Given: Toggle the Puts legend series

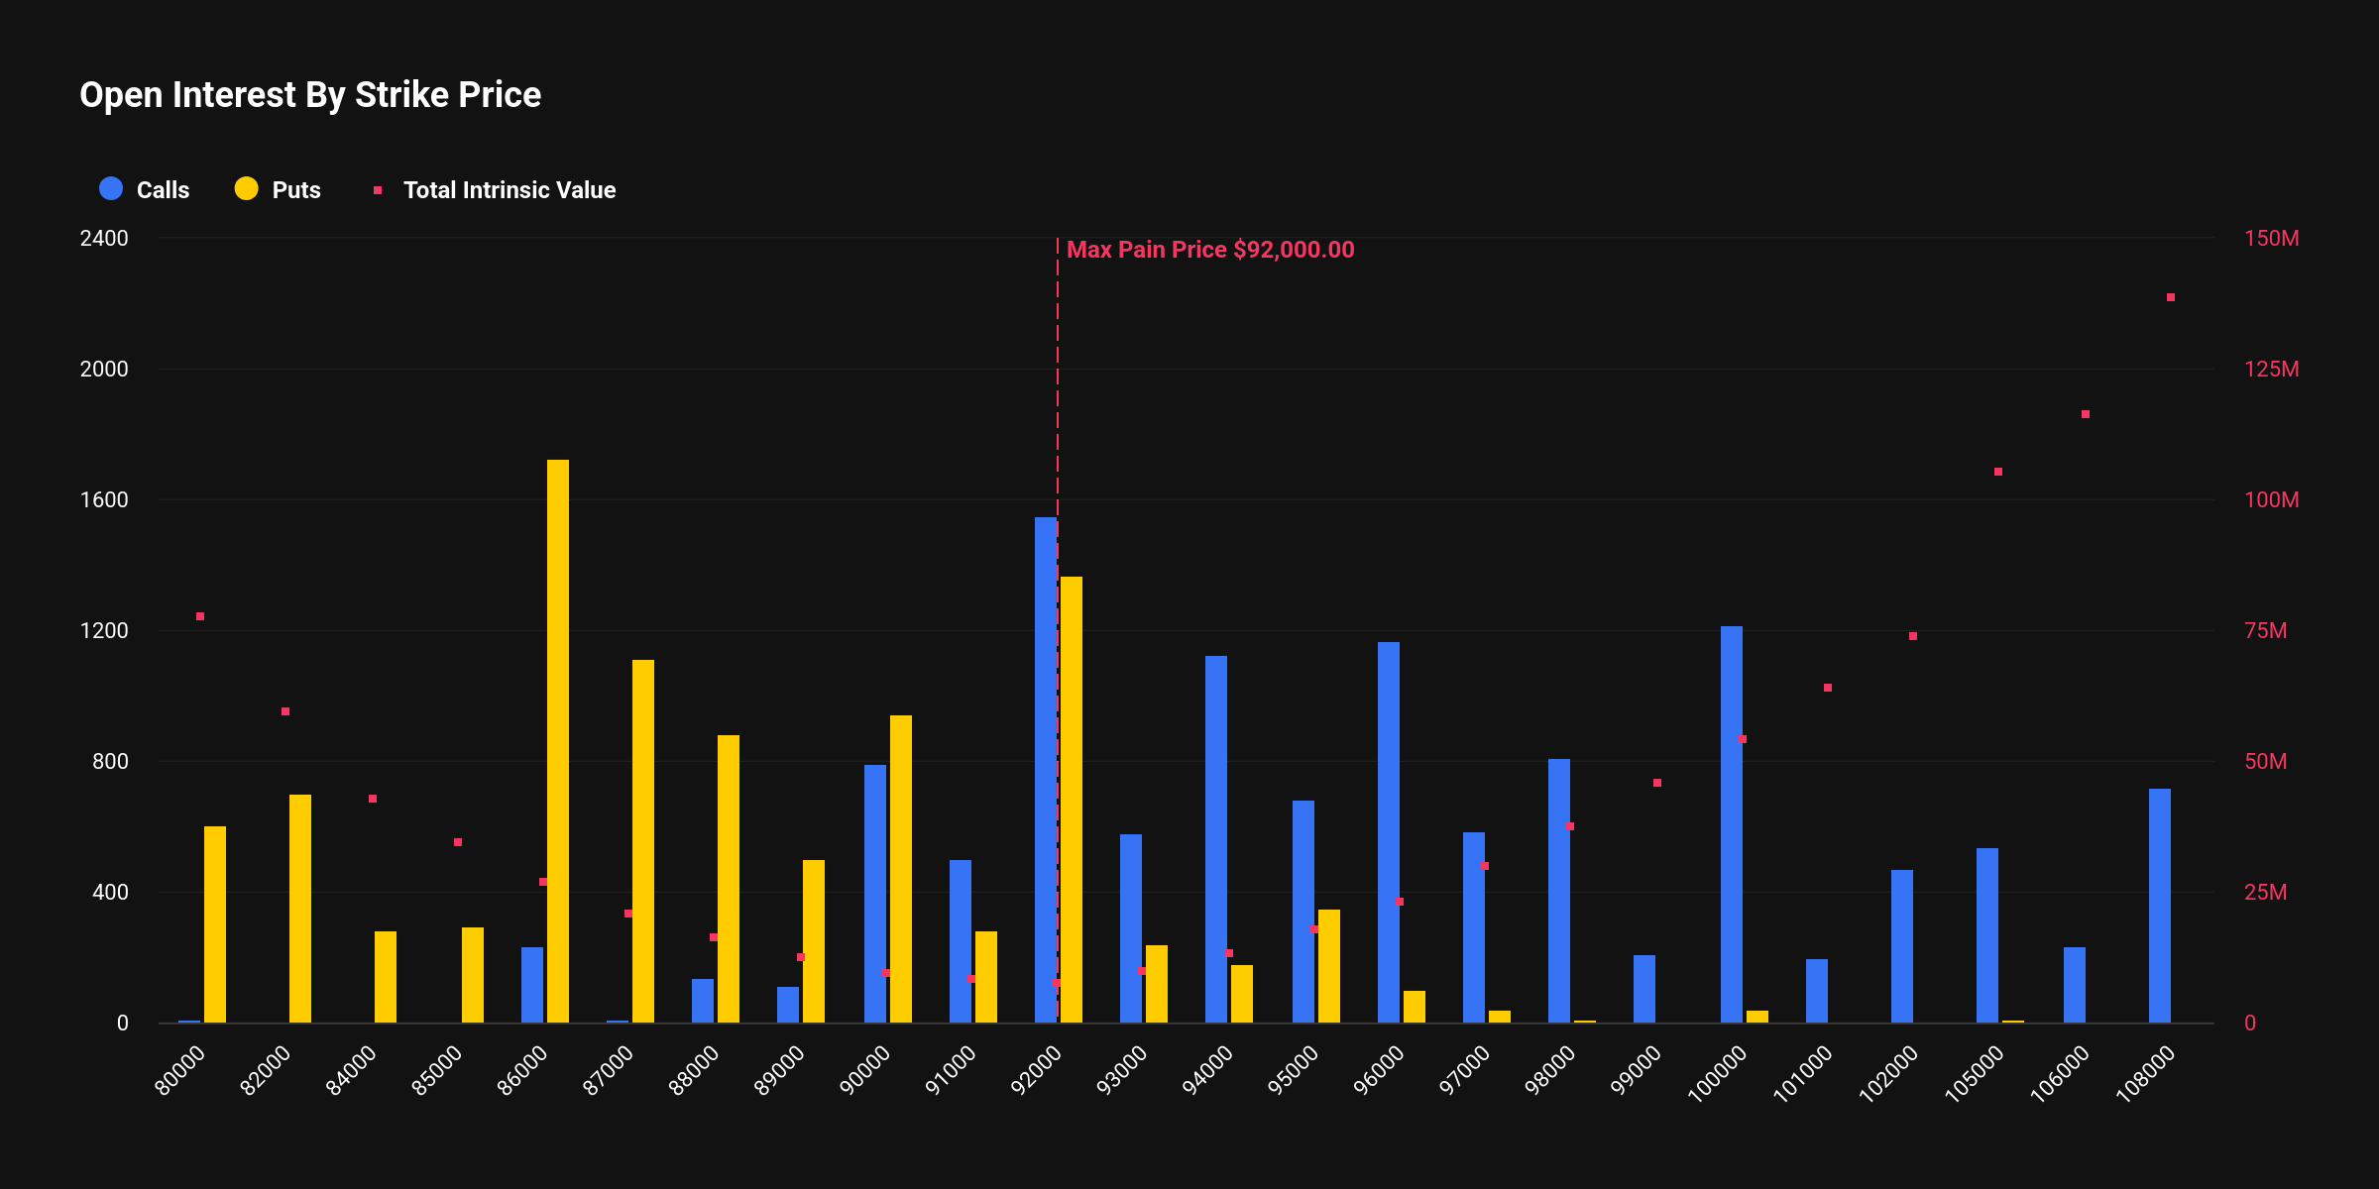Looking at the screenshot, I should click(295, 190).
